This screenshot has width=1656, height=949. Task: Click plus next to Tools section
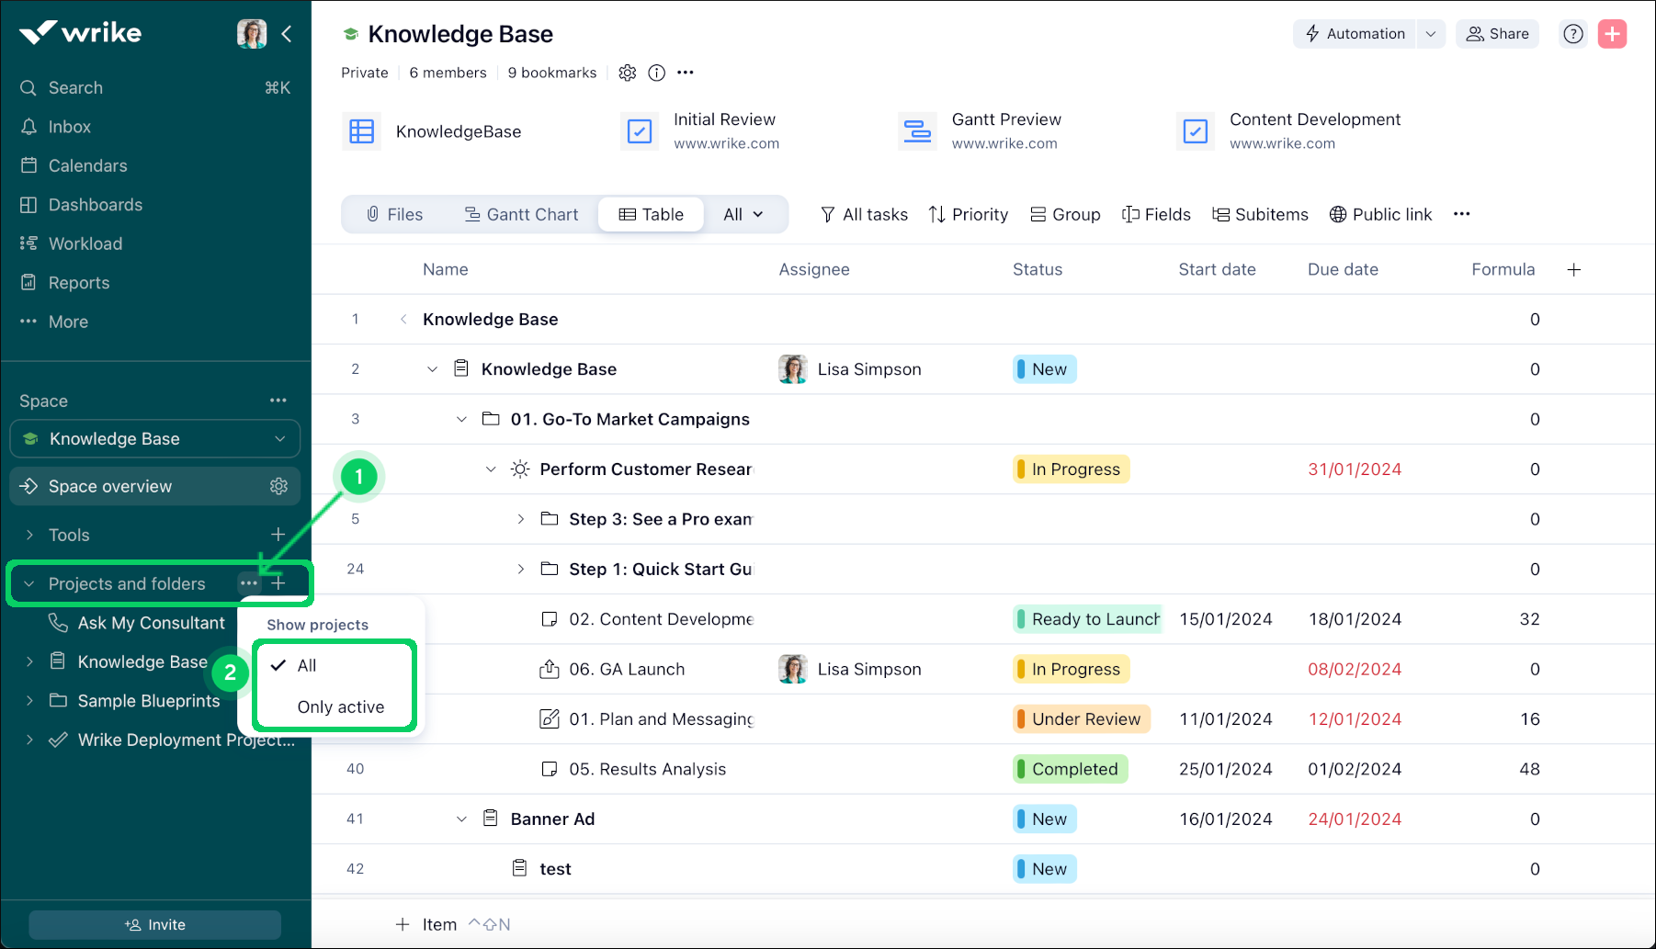[x=278, y=535]
